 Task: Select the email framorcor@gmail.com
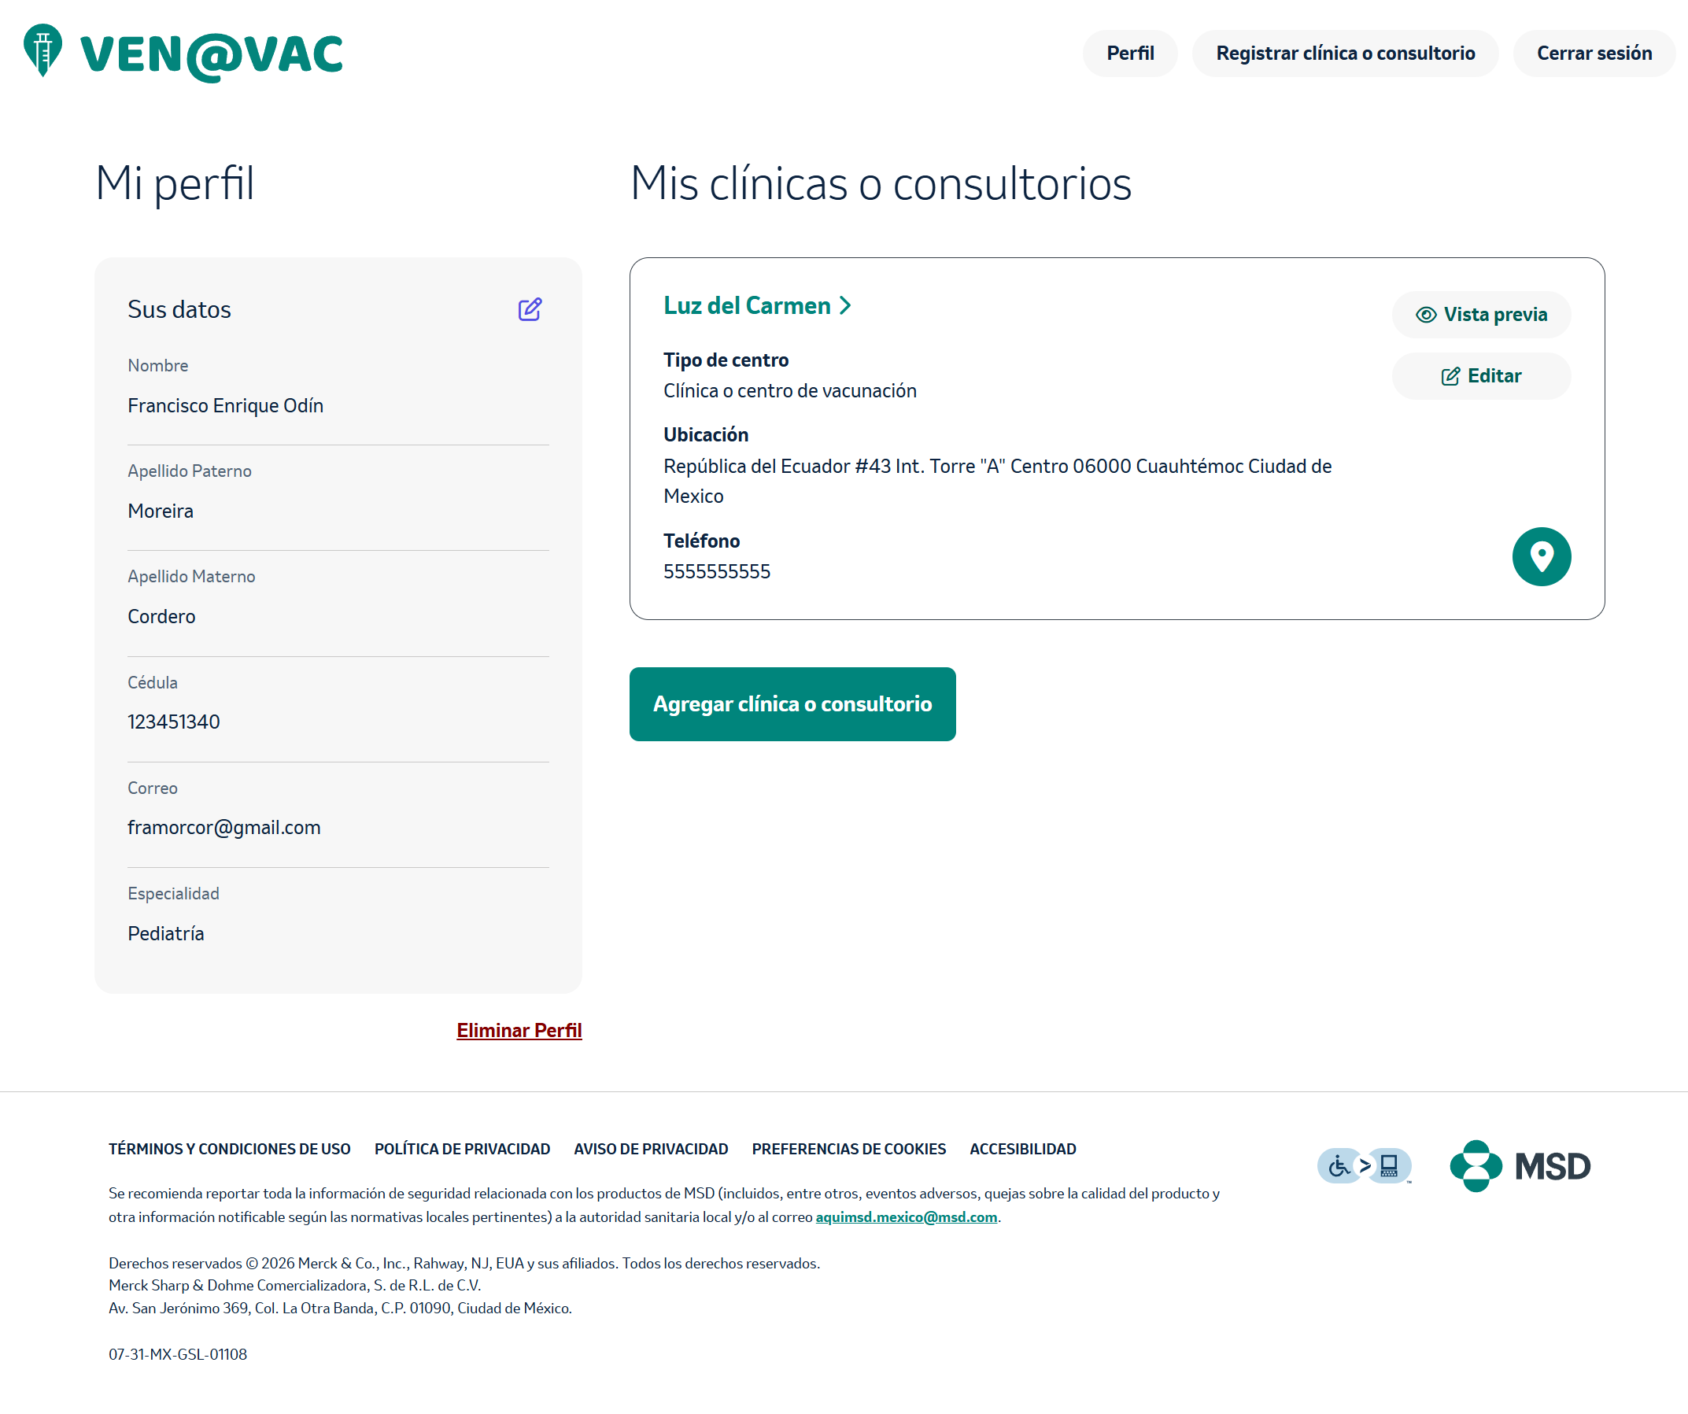point(224,828)
